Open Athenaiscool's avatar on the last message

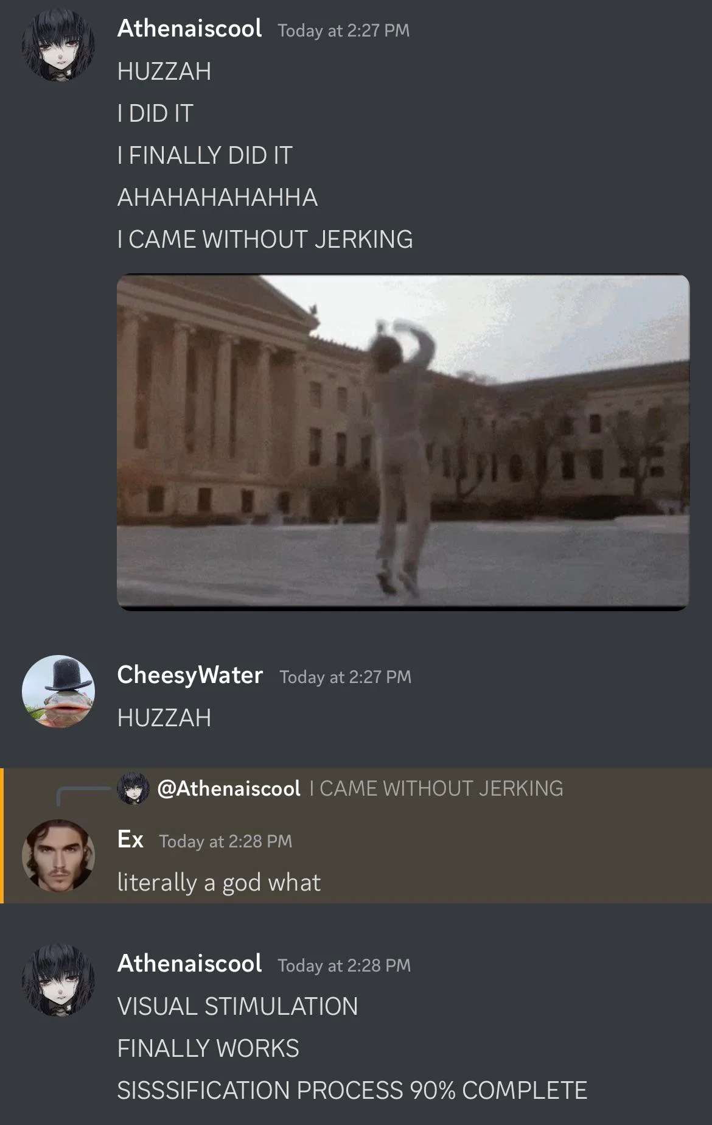coord(58,980)
